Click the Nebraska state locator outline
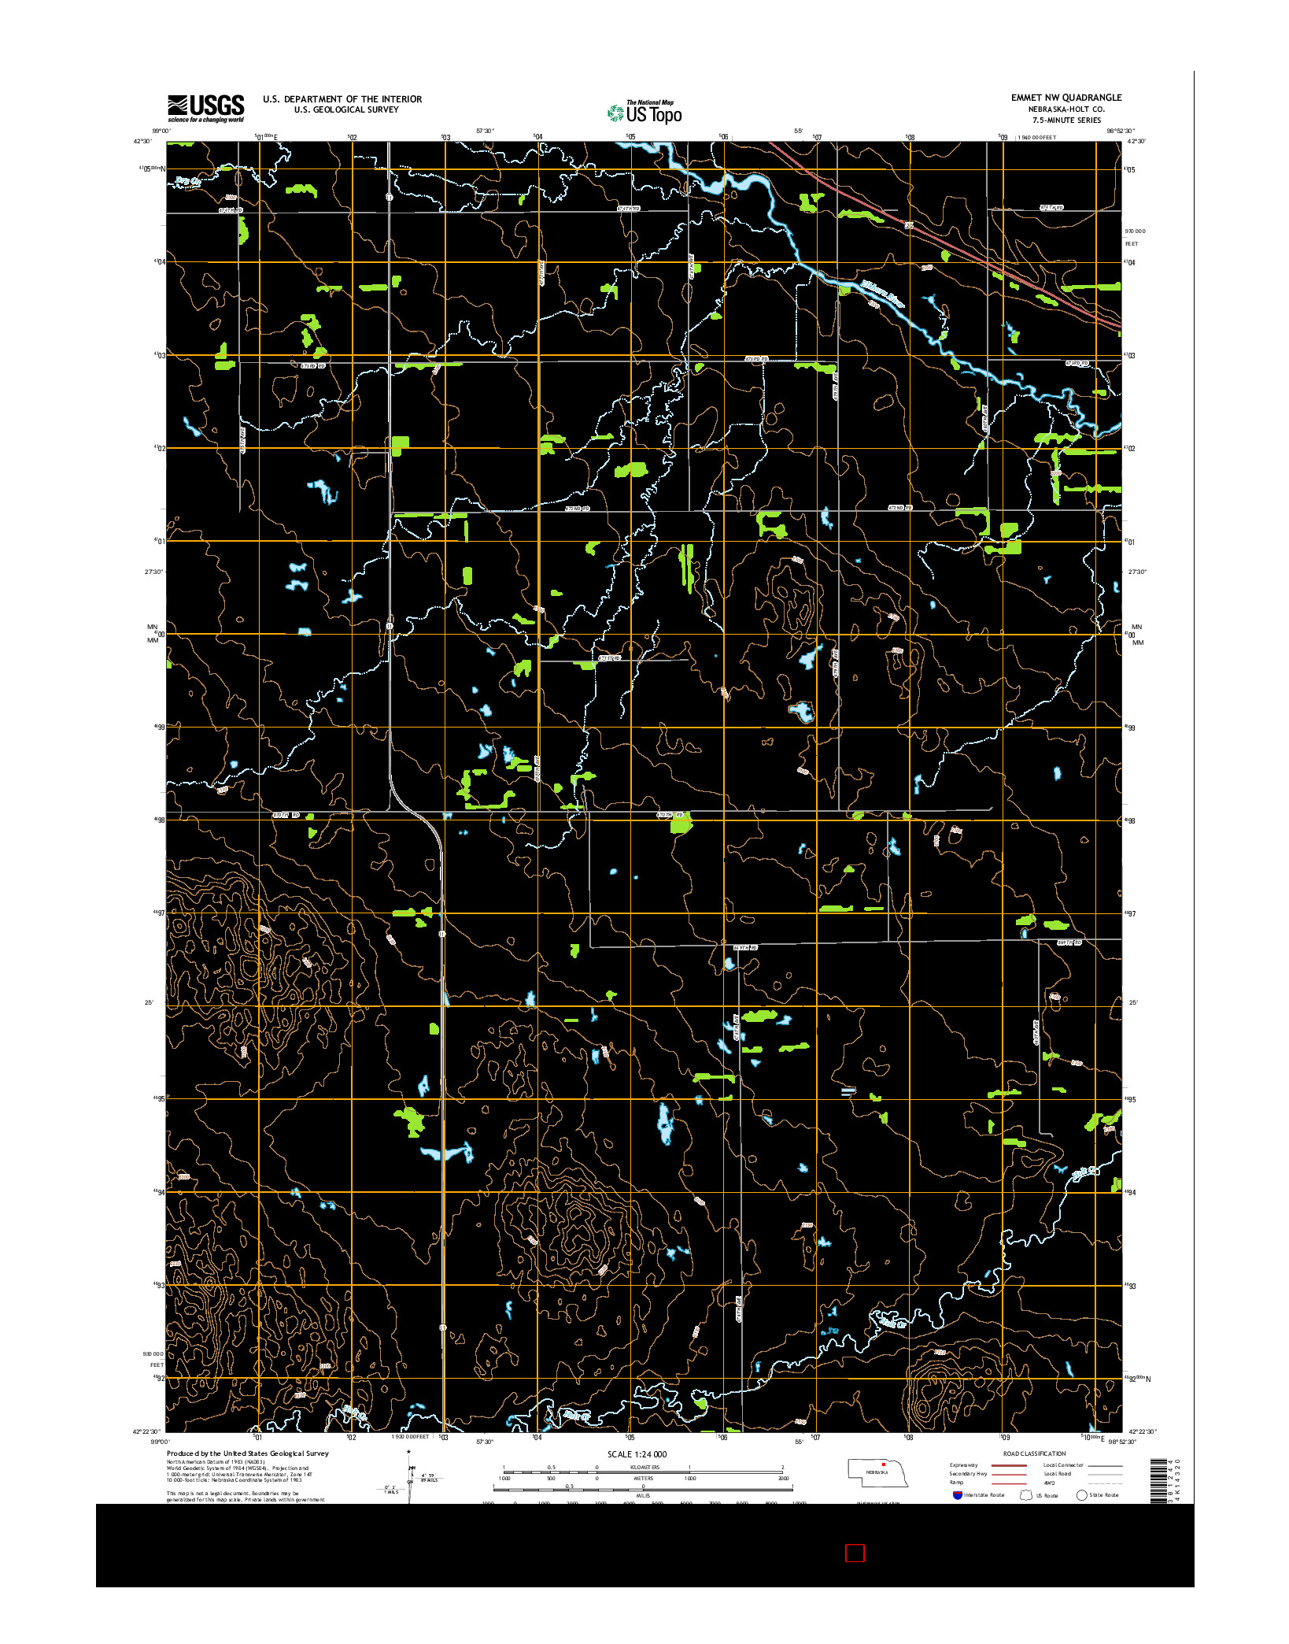 [x=877, y=1472]
